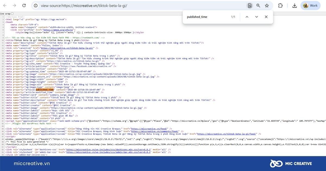Image resolution: width=326 pixels, height=171 pixels.
Task: Jump to previous find result
Action: click(x=247, y=17)
